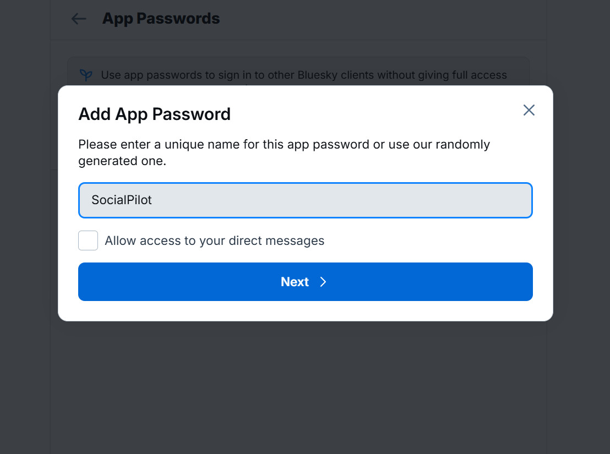Click "randomly generated one" in the dialog description
Screen dimensions: 610x454
[x=122, y=161]
